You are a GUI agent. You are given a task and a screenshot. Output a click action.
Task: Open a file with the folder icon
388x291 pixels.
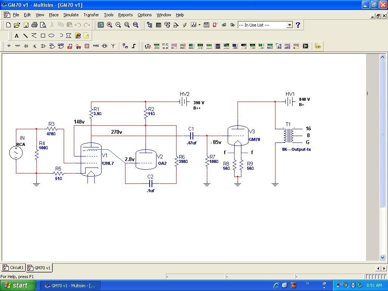(x=17, y=25)
